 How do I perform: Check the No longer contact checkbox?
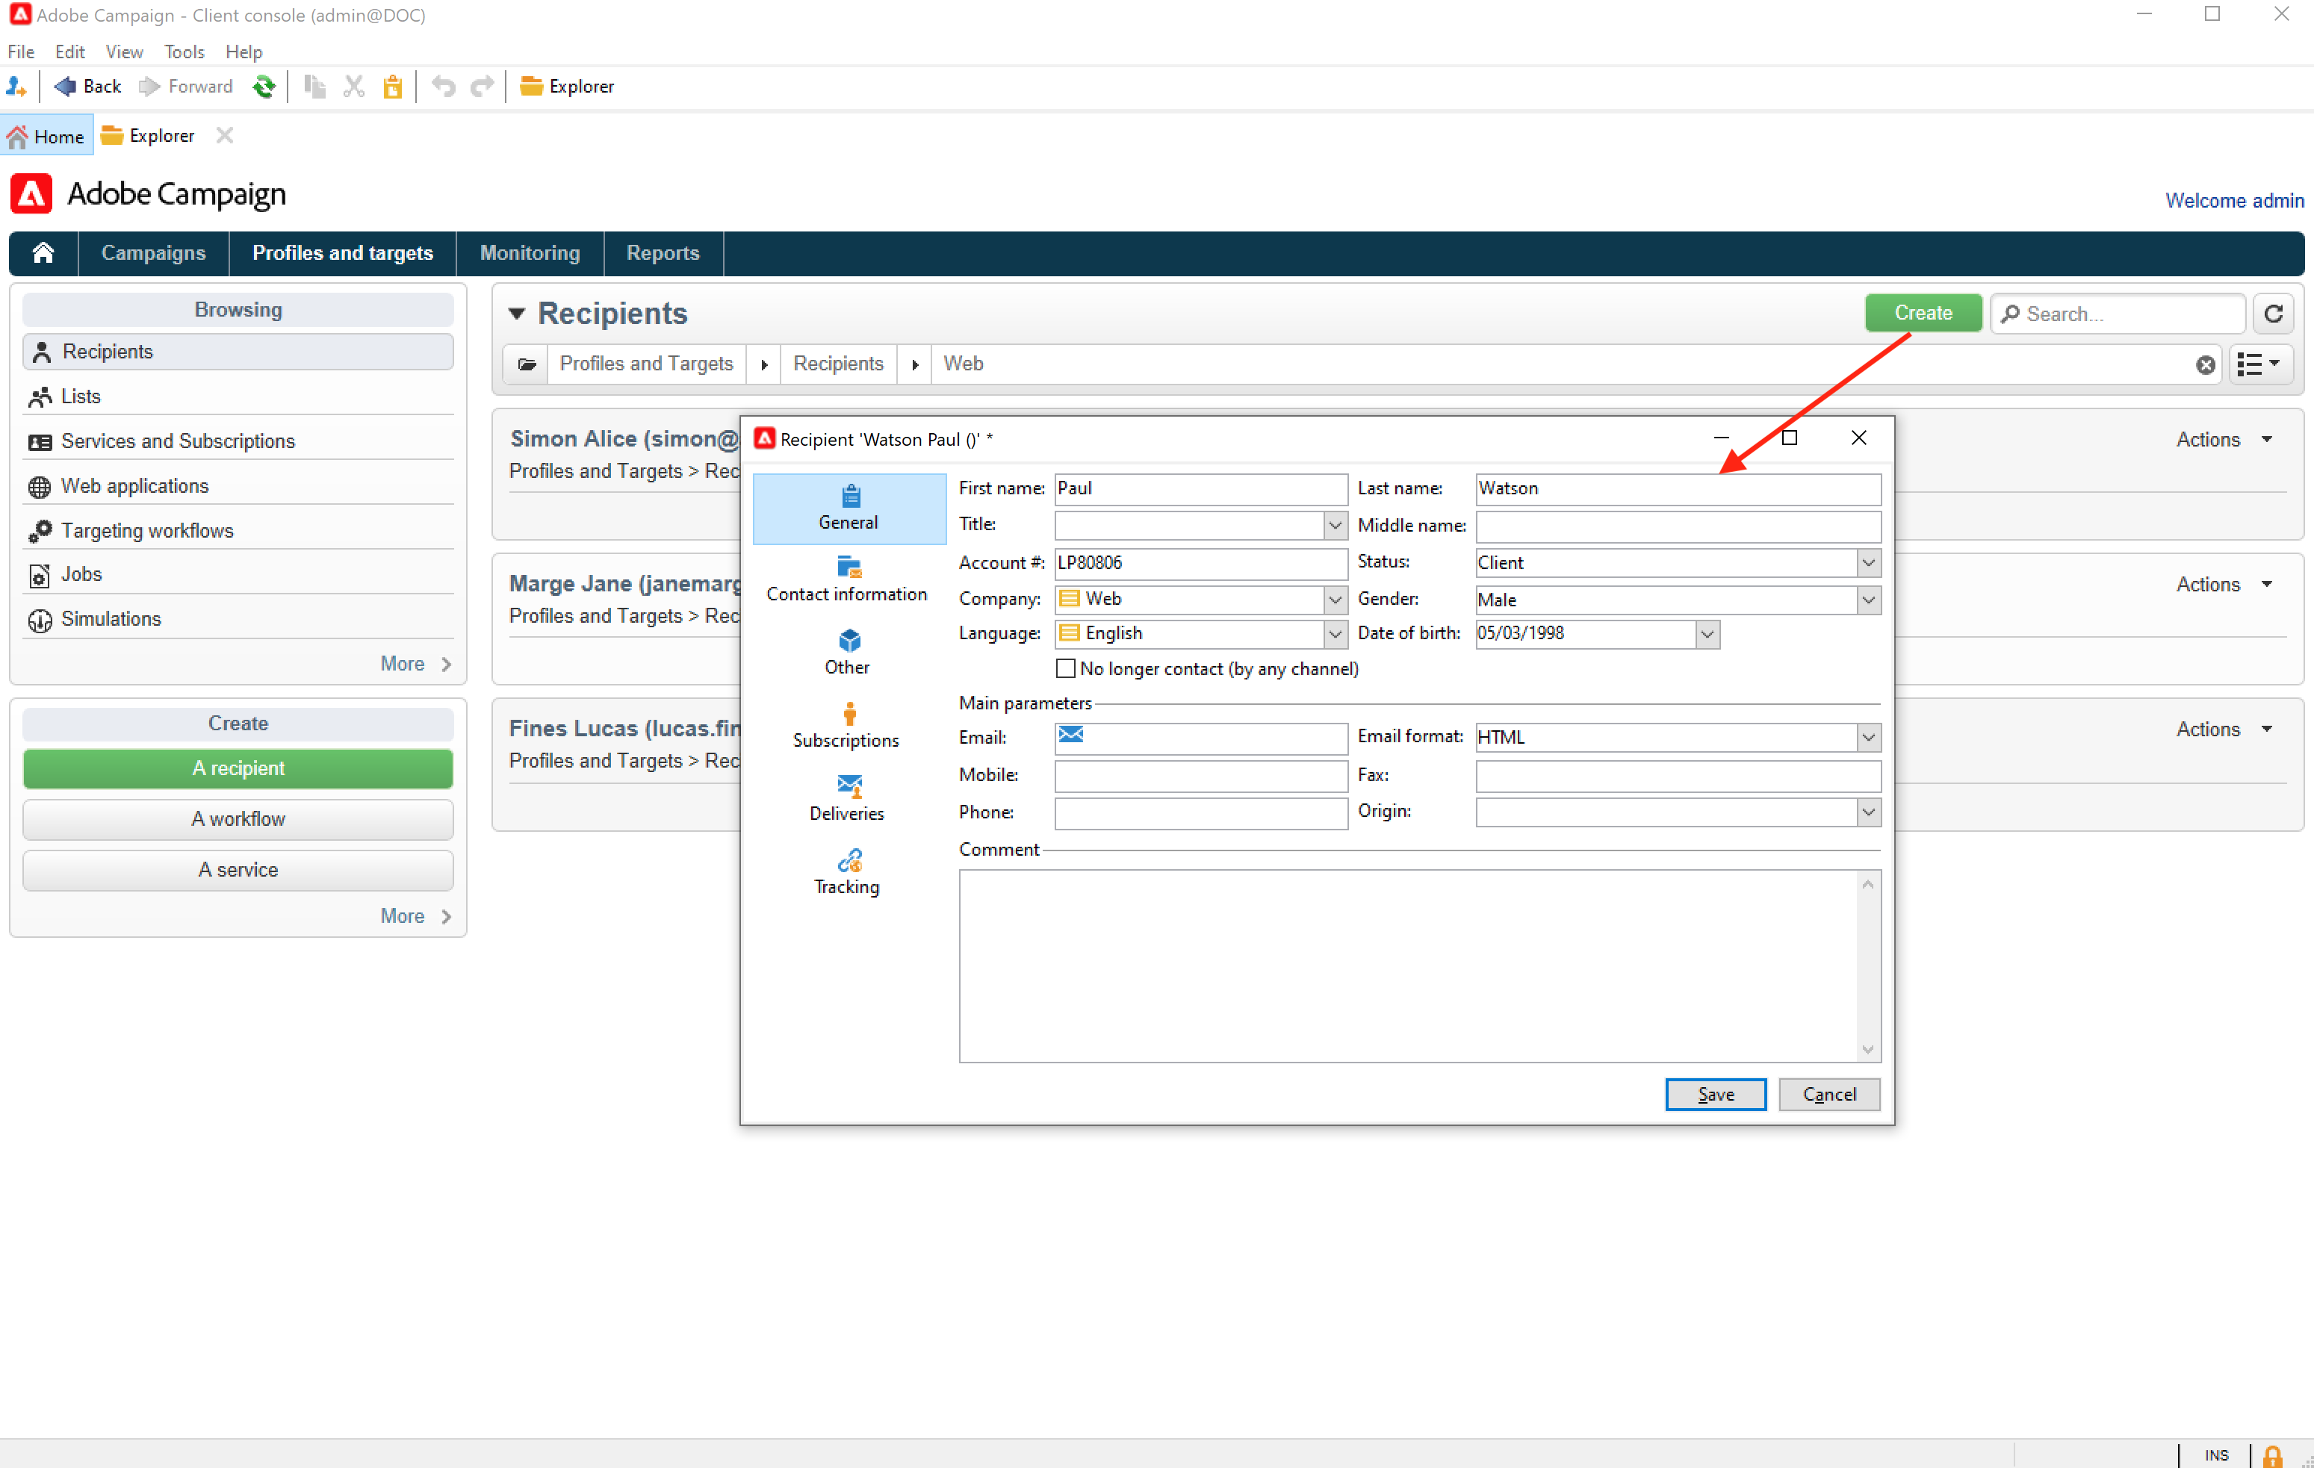pos(1064,668)
